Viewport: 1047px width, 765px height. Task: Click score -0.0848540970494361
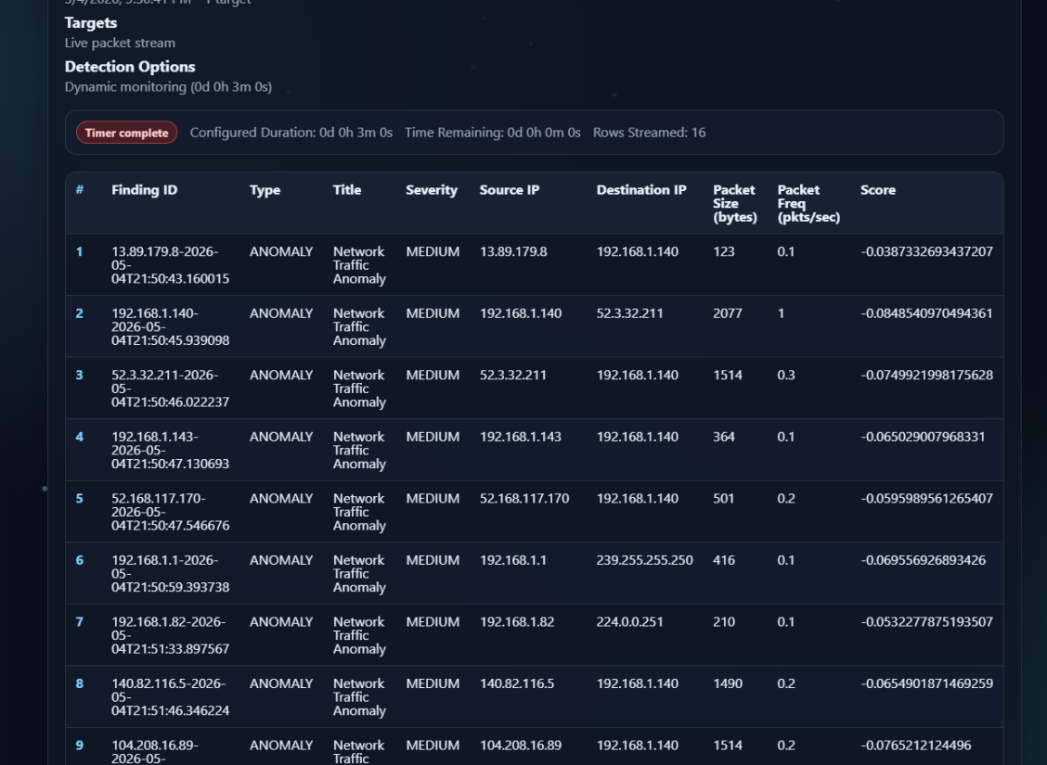927,313
